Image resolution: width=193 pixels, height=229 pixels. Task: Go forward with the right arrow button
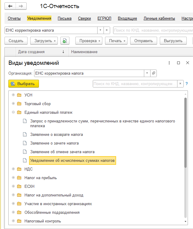pos(21,6)
